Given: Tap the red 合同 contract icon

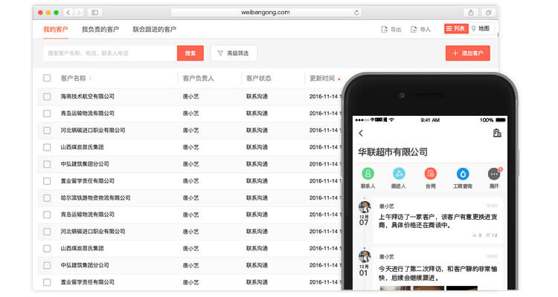Looking at the screenshot, I should click(x=431, y=174).
